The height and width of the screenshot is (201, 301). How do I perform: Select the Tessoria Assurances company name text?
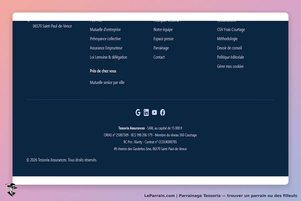(132, 128)
